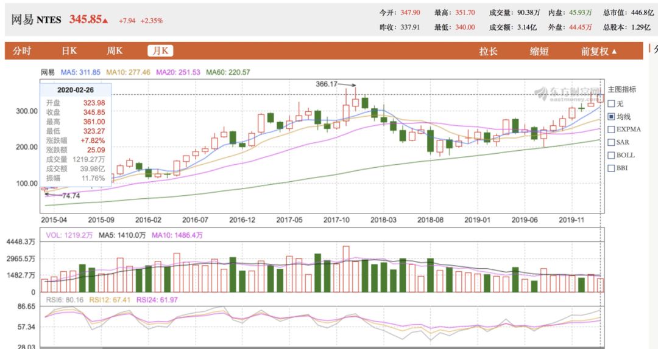
Task: Click the 2019-11 date axis label
Action: [571, 219]
